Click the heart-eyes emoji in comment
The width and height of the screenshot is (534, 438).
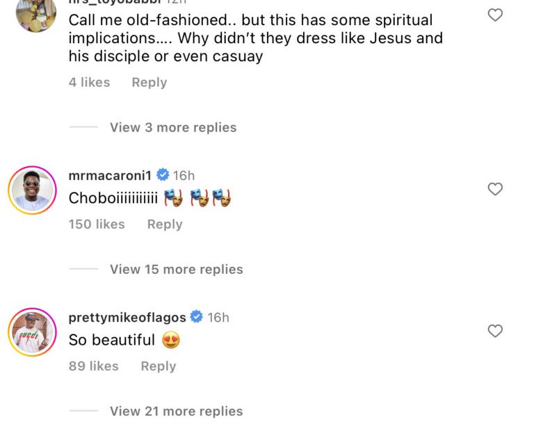point(170,340)
